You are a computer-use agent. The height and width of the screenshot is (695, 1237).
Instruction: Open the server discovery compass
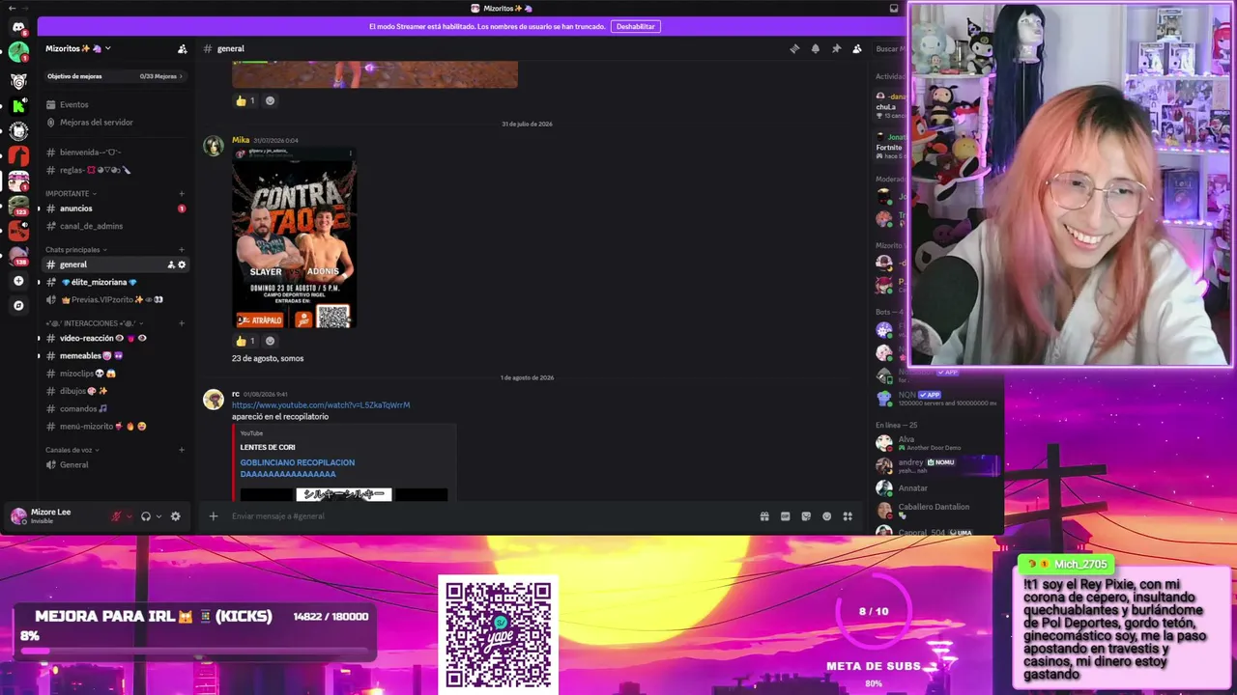click(18, 306)
